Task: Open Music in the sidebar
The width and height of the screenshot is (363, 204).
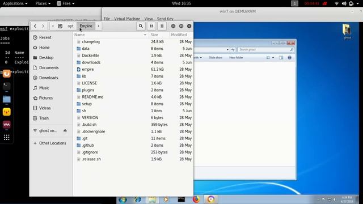Action: pyautogui.click(x=44, y=88)
